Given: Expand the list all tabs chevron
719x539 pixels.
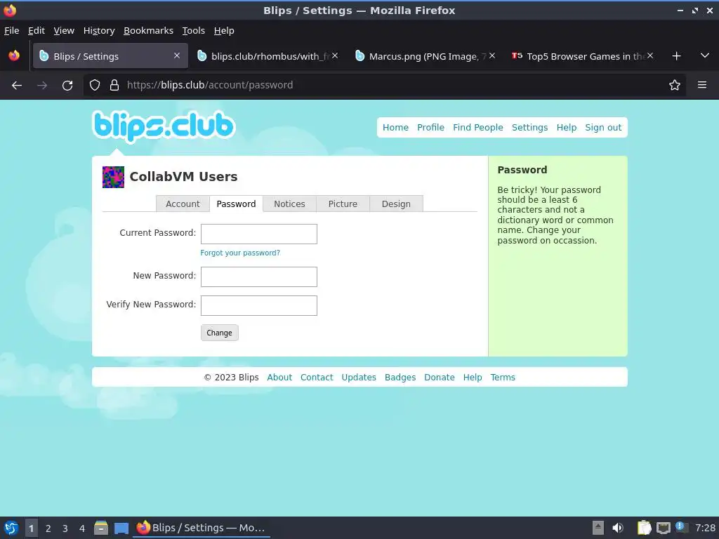Looking at the screenshot, I should pos(705,55).
